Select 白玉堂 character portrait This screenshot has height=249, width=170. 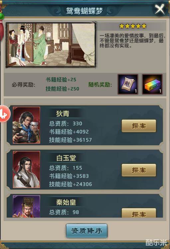(x=26, y=170)
